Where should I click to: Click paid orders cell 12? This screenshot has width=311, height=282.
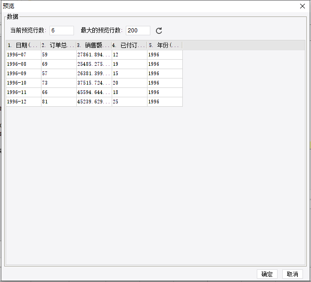129,55
